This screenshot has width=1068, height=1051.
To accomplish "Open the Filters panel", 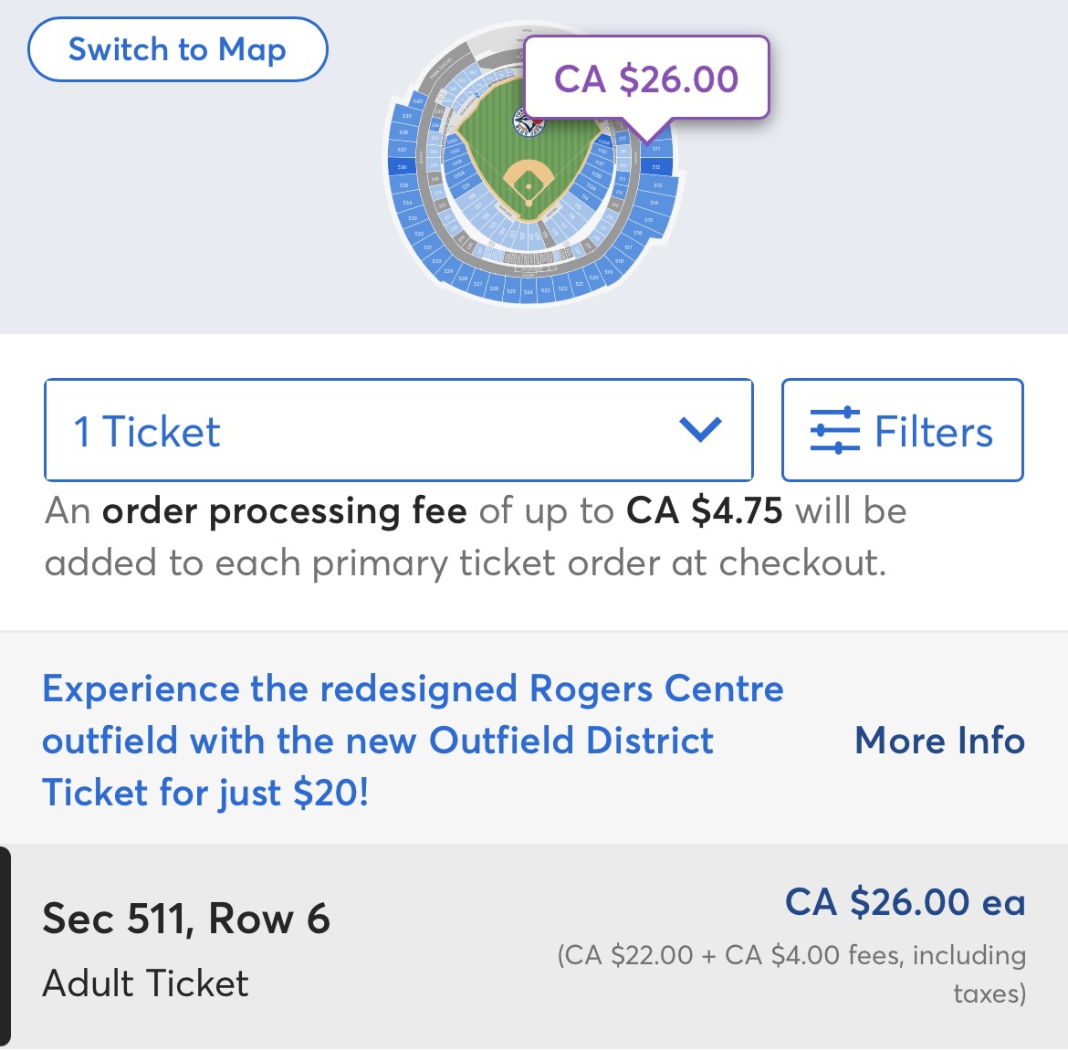I will [x=903, y=430].
